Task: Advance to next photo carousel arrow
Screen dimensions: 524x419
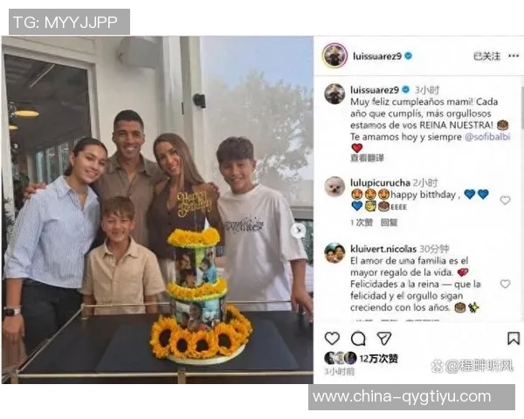Action: pyautogui.click(x=298, y=230)
